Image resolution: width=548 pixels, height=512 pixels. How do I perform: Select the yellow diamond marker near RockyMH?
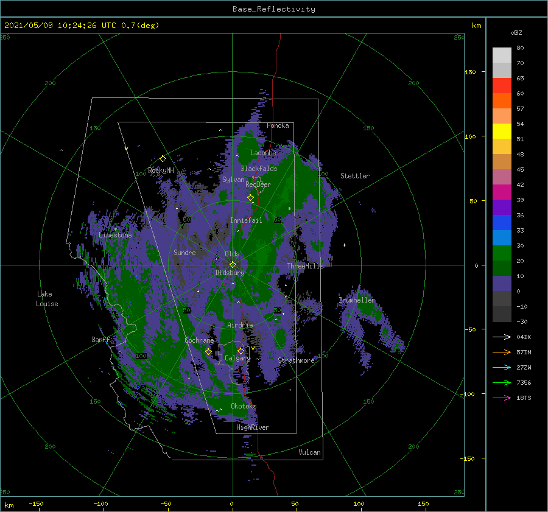click(x=163, y=159)
